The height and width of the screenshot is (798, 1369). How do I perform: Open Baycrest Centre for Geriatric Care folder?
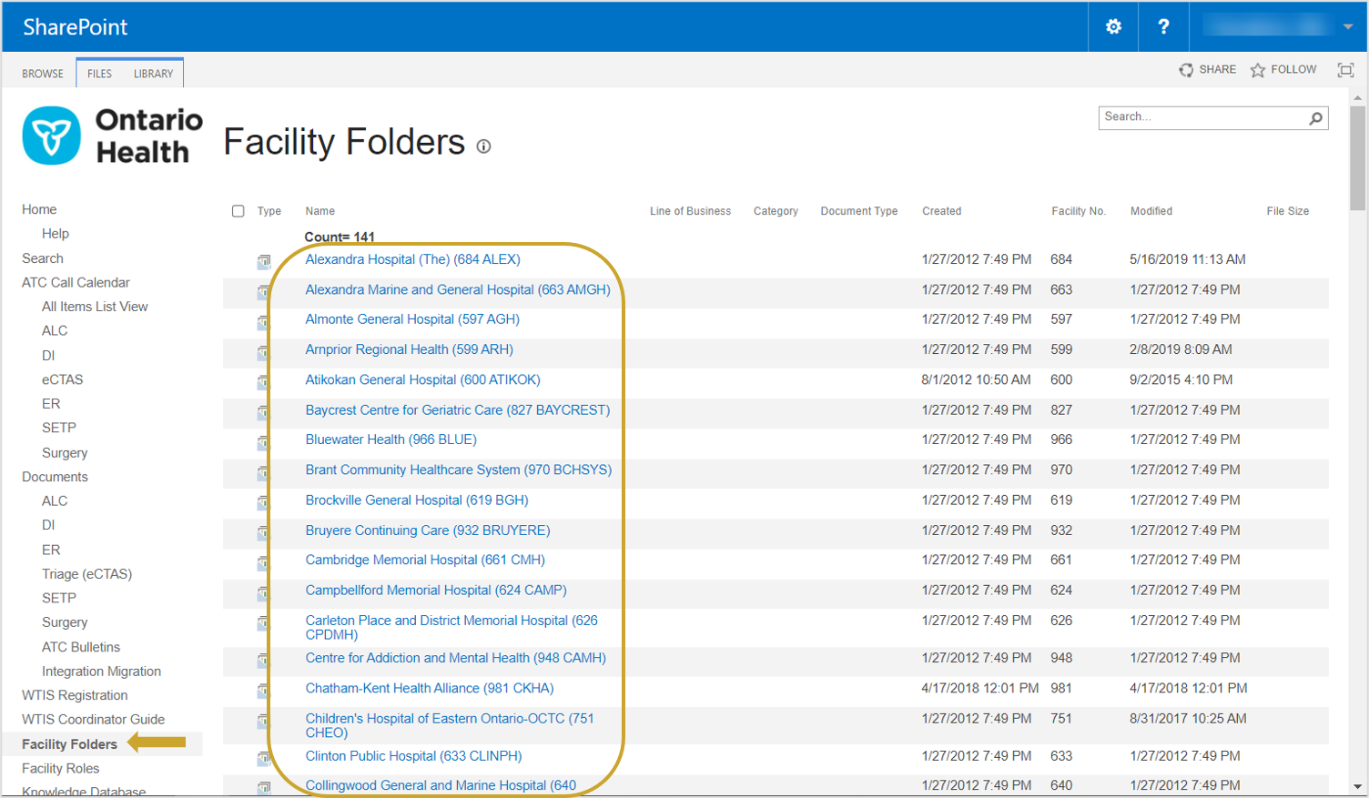pyautogui.click(x=458, y=410)
